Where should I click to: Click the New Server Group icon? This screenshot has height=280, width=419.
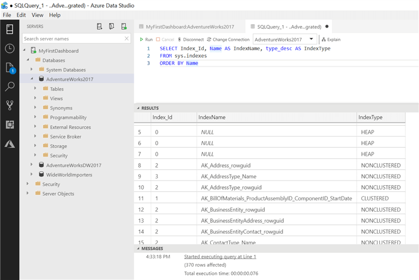[x=112, y=26]
